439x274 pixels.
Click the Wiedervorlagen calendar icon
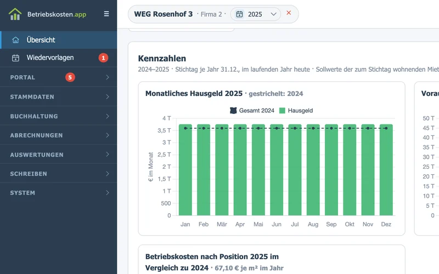tap(16, 58)
